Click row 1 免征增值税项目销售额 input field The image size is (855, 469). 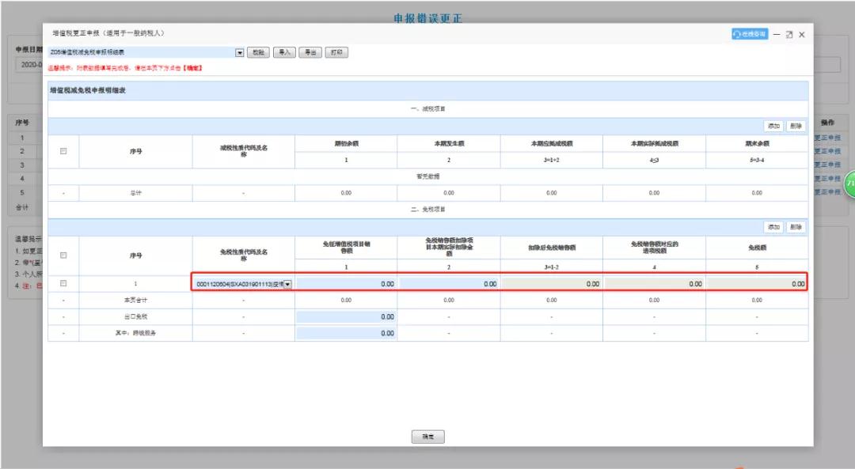346,284
